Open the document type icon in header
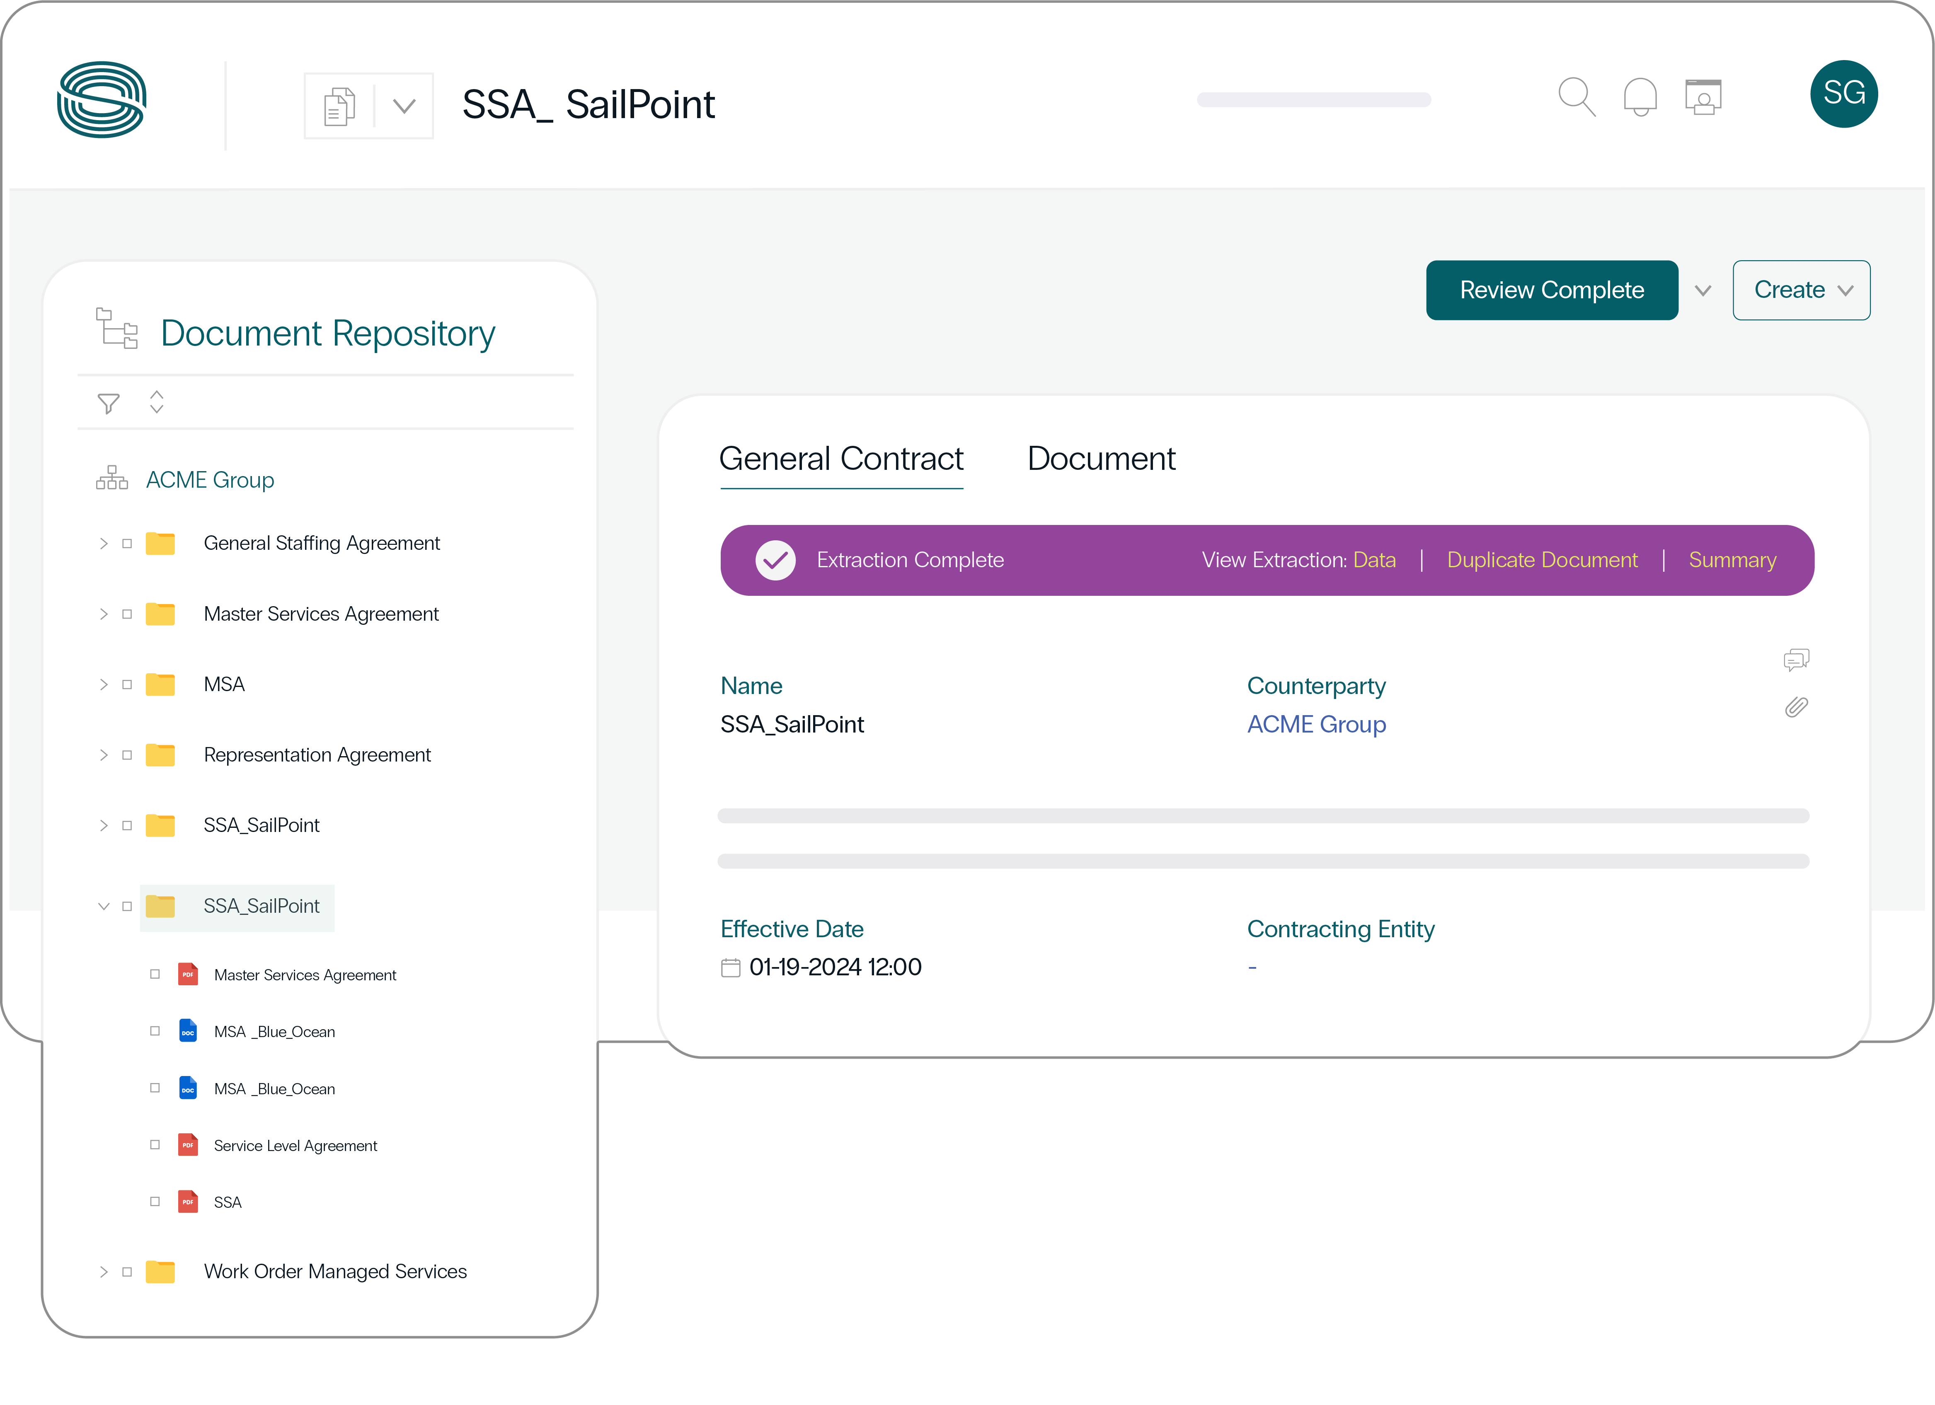This screenshot has height=1405, width=1935. (339, 106)
